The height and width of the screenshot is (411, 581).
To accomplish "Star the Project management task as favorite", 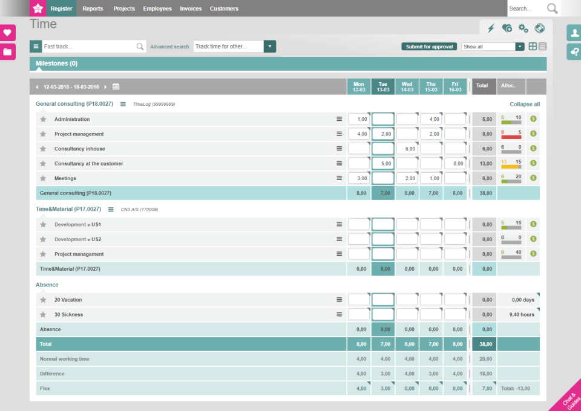I will tap(43, 134).
